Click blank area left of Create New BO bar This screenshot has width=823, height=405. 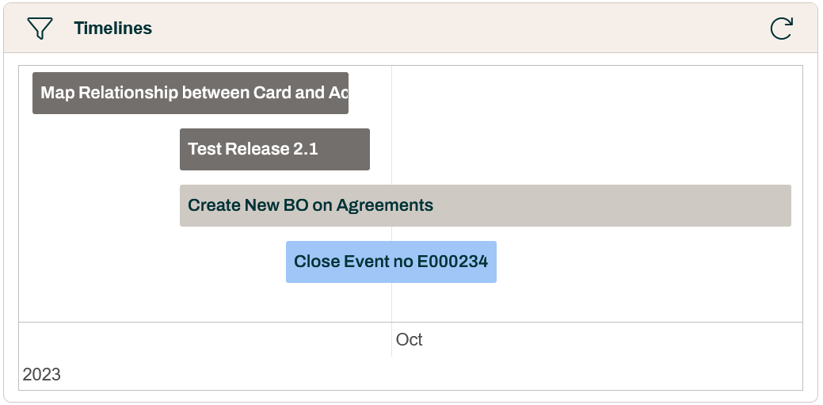(x=99, y=205)
